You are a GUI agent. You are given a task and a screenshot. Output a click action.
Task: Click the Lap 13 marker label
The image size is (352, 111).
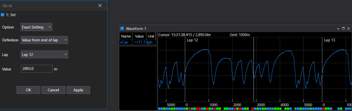click(329, 40)
